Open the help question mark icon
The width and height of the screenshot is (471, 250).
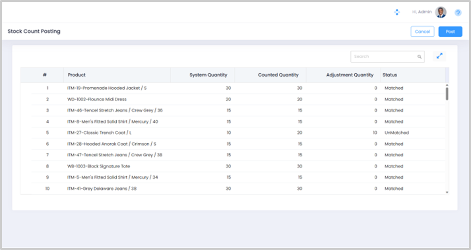click(x=458, y=12)
